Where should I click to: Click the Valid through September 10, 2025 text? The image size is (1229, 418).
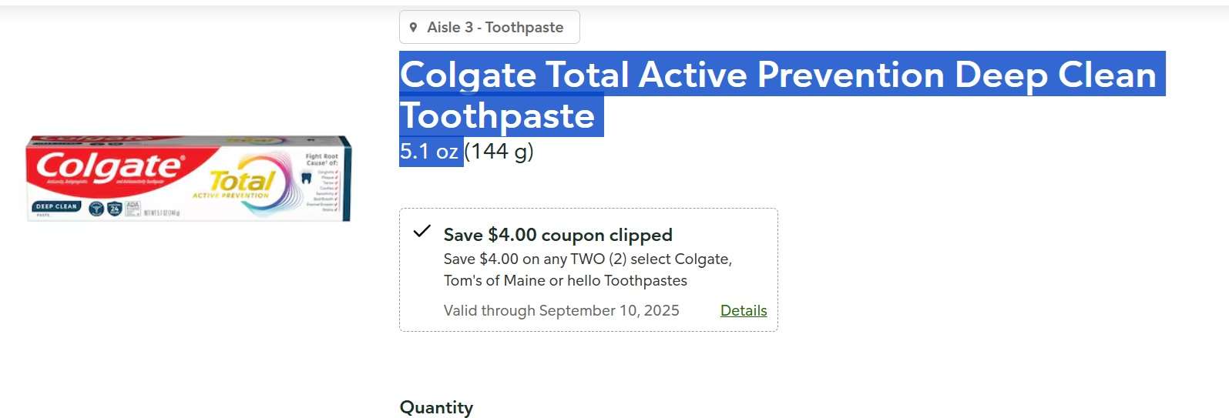[x=562, y=310]
